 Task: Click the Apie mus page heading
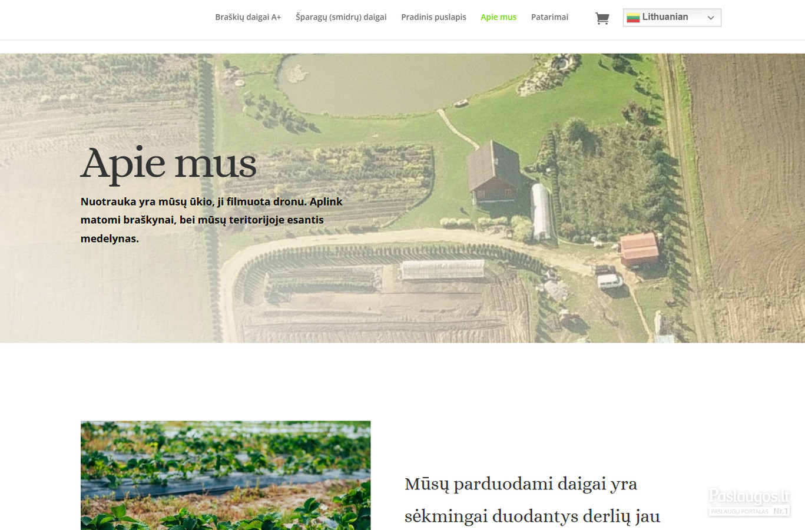[168, 164]
